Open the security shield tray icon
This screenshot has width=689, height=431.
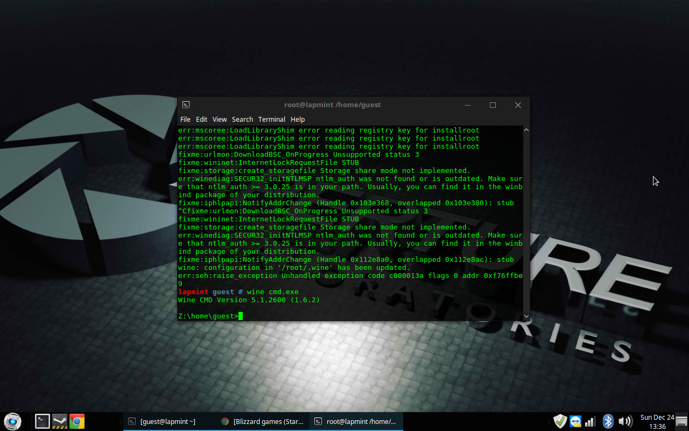pos(560,421)
